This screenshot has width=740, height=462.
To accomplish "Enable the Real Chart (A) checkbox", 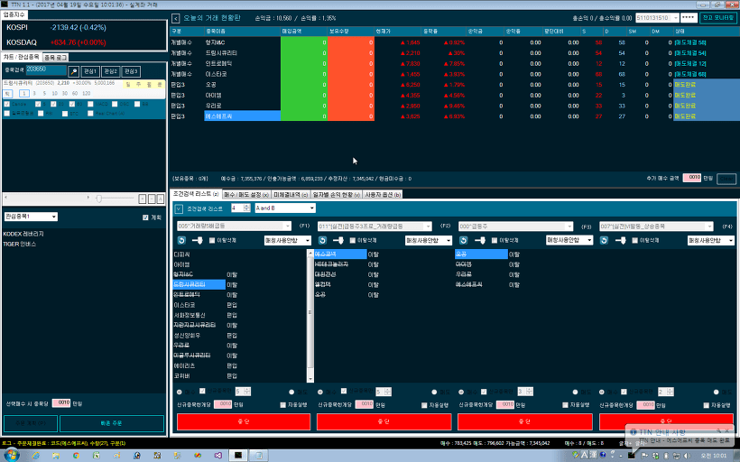I will click(x=90, y=114).
